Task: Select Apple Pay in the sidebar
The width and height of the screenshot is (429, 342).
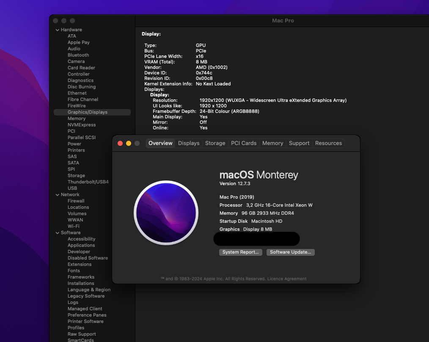Action: (x=79, y=42)
